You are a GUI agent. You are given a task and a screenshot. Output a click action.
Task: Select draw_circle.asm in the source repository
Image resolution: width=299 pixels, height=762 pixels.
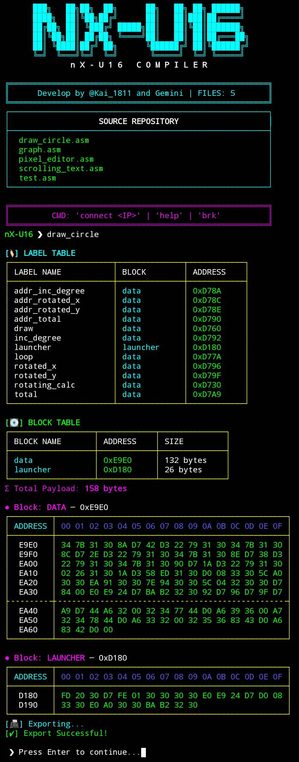[54, 140]
